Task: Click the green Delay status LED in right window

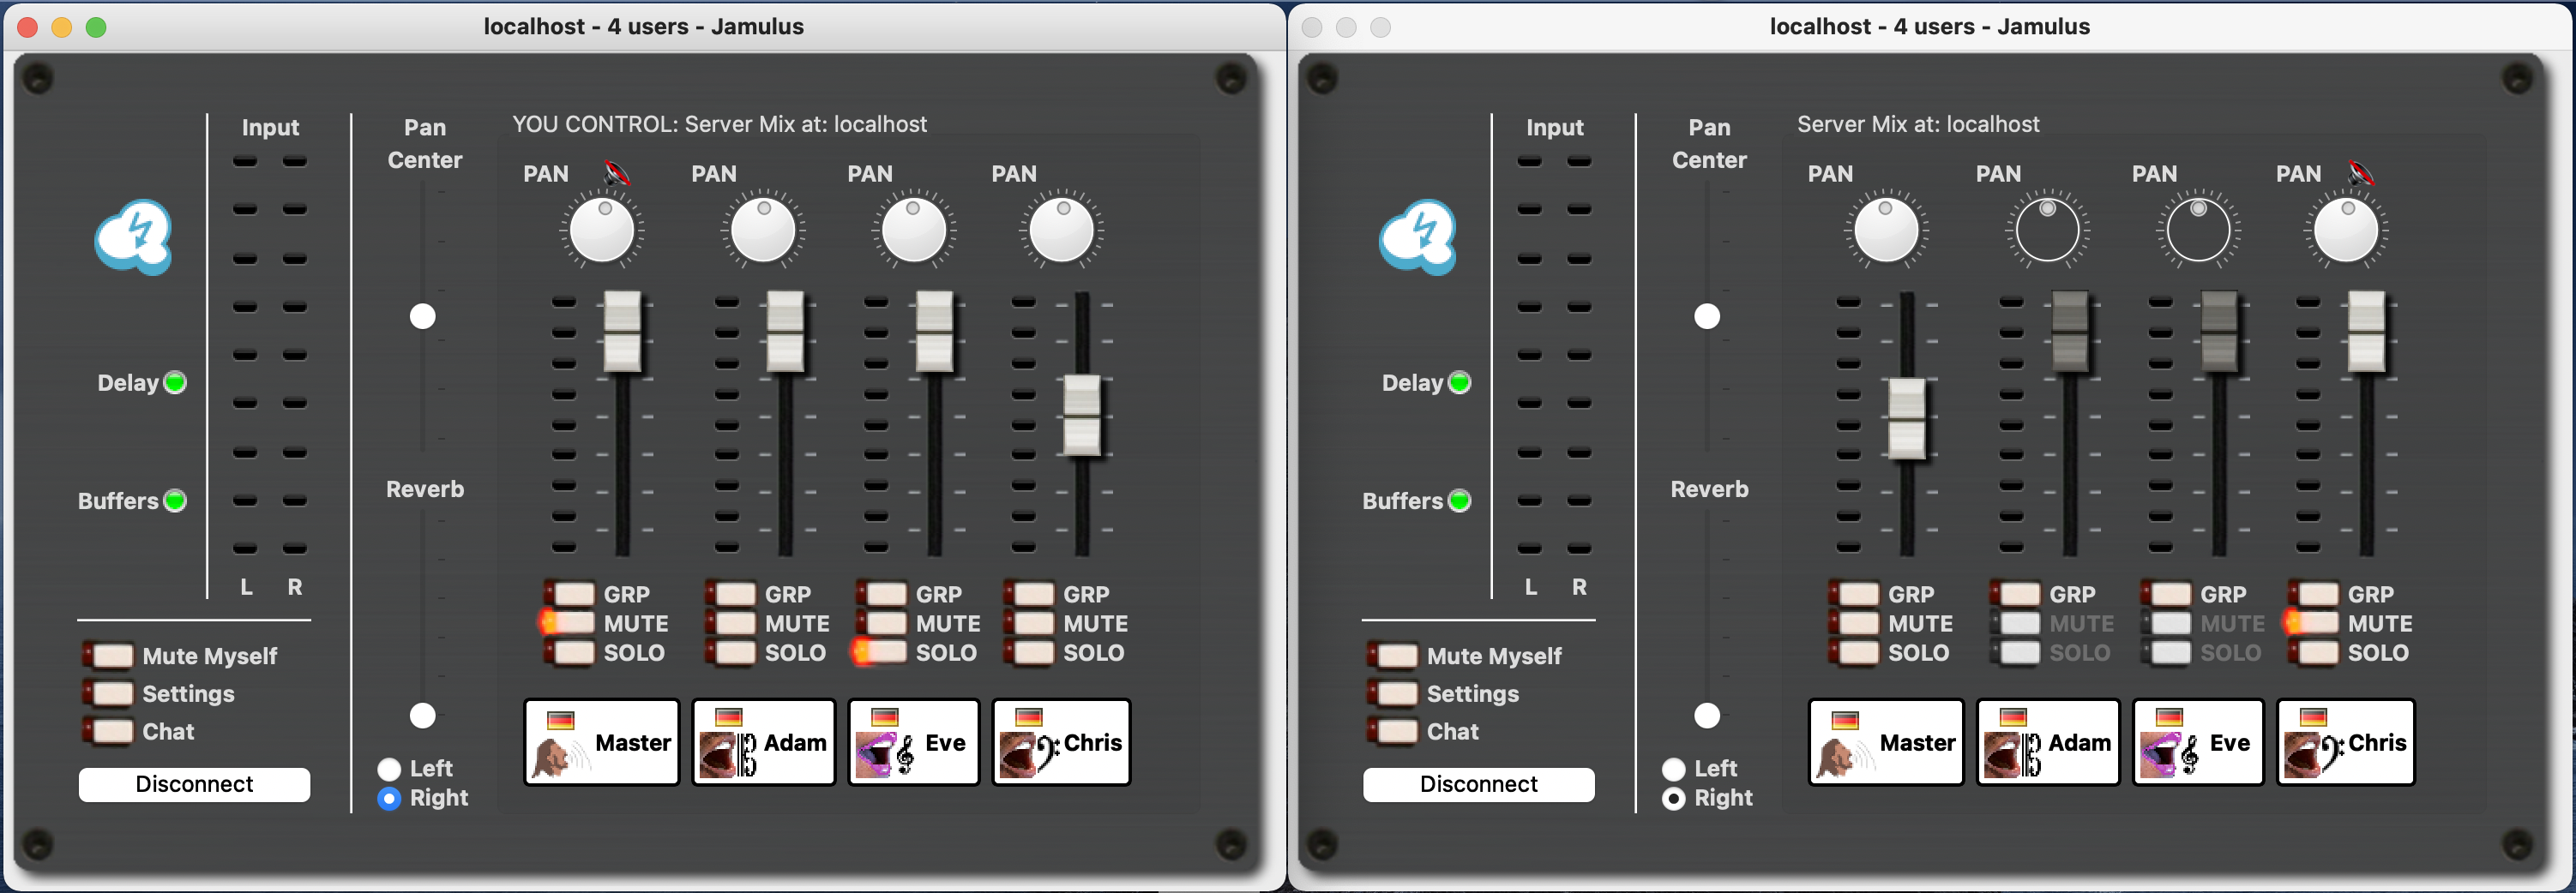Action: tap(1460, 382)
